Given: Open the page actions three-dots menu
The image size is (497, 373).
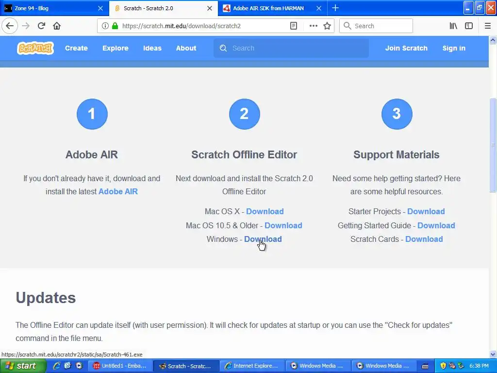Looking at the screenshot, I should coord(313,26).
